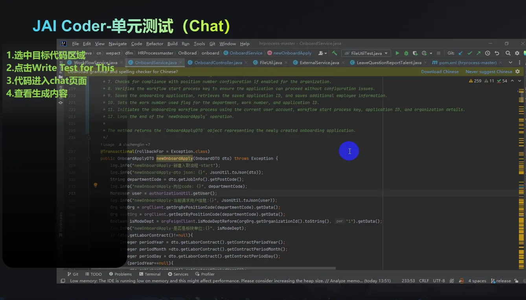This screenshot has width=526, height=300.
Task: Change the UTF-8 file encoding
Action: coord(439,281)
